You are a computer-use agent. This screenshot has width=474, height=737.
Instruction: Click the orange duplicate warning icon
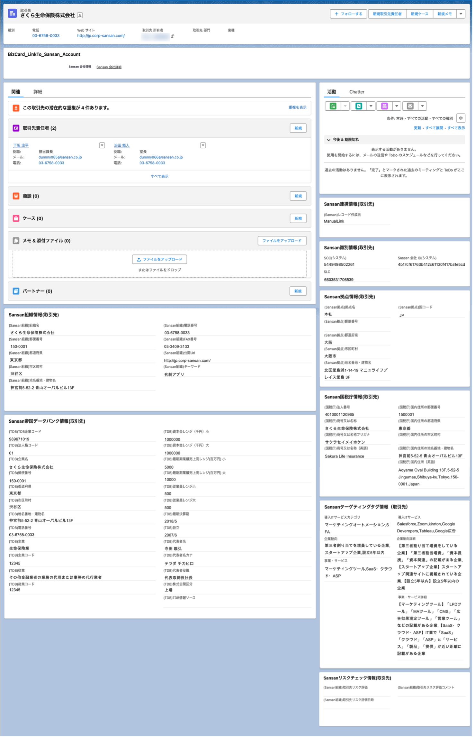point(16,108)
